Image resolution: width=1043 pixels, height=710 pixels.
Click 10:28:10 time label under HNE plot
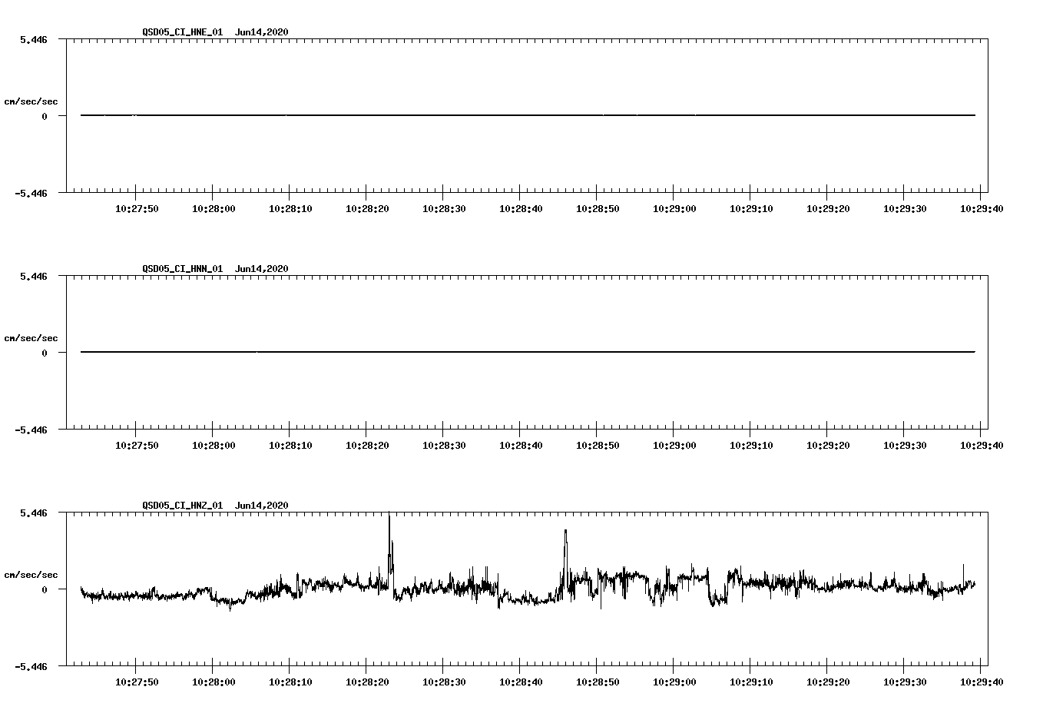290,208
